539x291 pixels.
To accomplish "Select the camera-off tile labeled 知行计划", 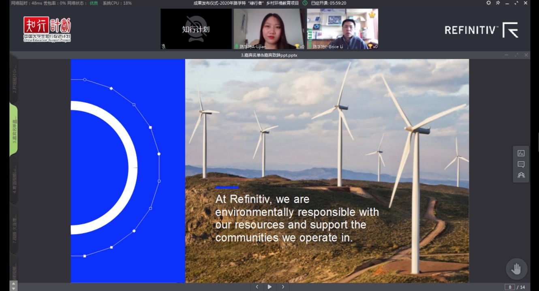I will point(196,29).
